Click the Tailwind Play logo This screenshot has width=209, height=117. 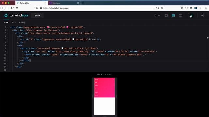[16, 15]
